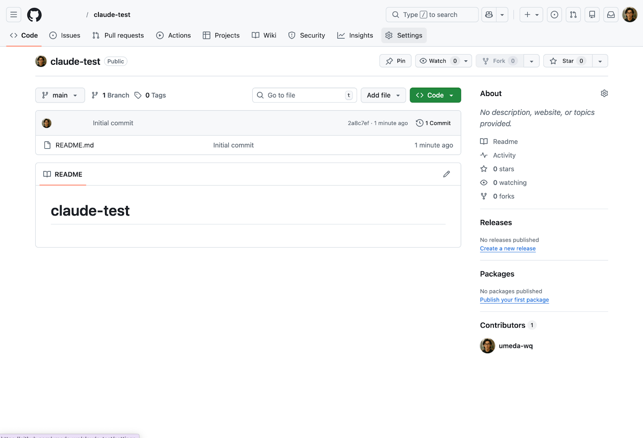This screenshot has width=643, height=438.
Task: Switch to the Actions tab
Action: pos(174,35)
